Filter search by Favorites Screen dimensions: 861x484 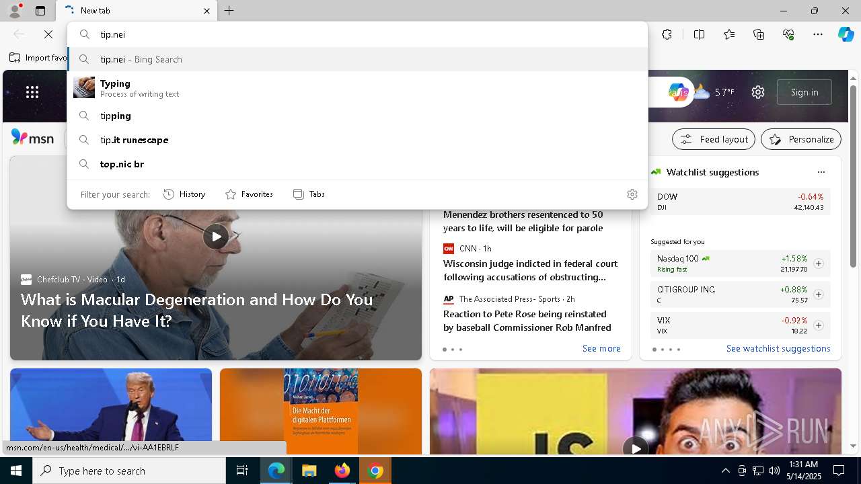[249, 194]
